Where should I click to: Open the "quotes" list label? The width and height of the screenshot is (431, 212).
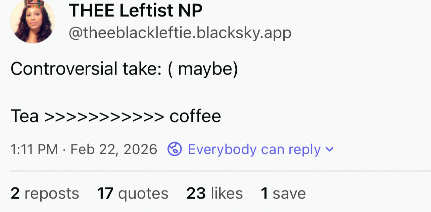tap(143, 194)
